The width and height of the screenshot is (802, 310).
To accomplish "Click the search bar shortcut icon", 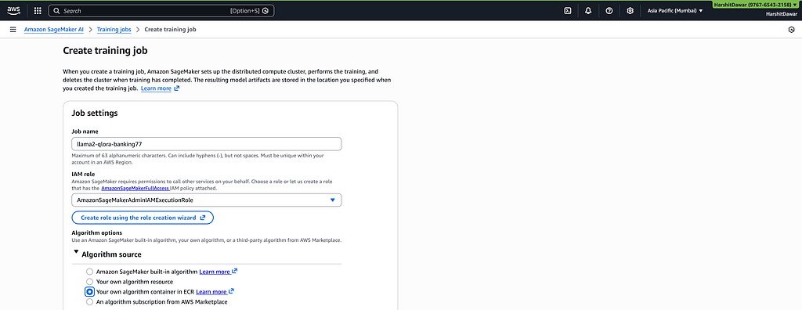I will 266,10.
